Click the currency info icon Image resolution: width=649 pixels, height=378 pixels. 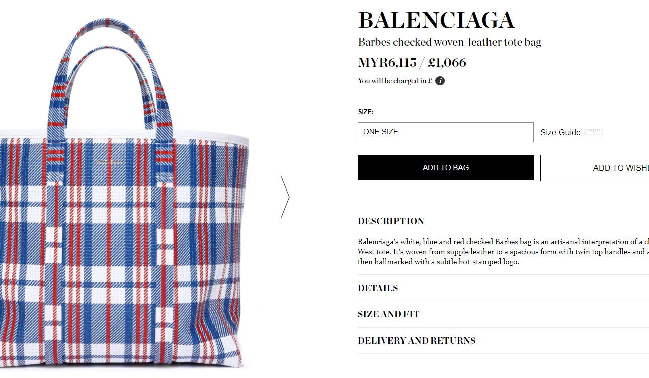[440, 81]
